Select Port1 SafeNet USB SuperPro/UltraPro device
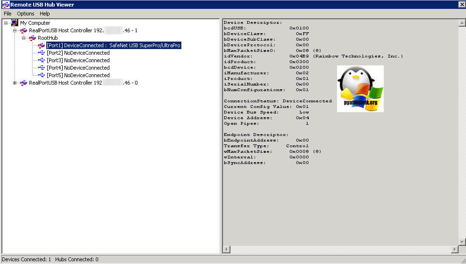The image size is (466, 264). tap(113, 45)
